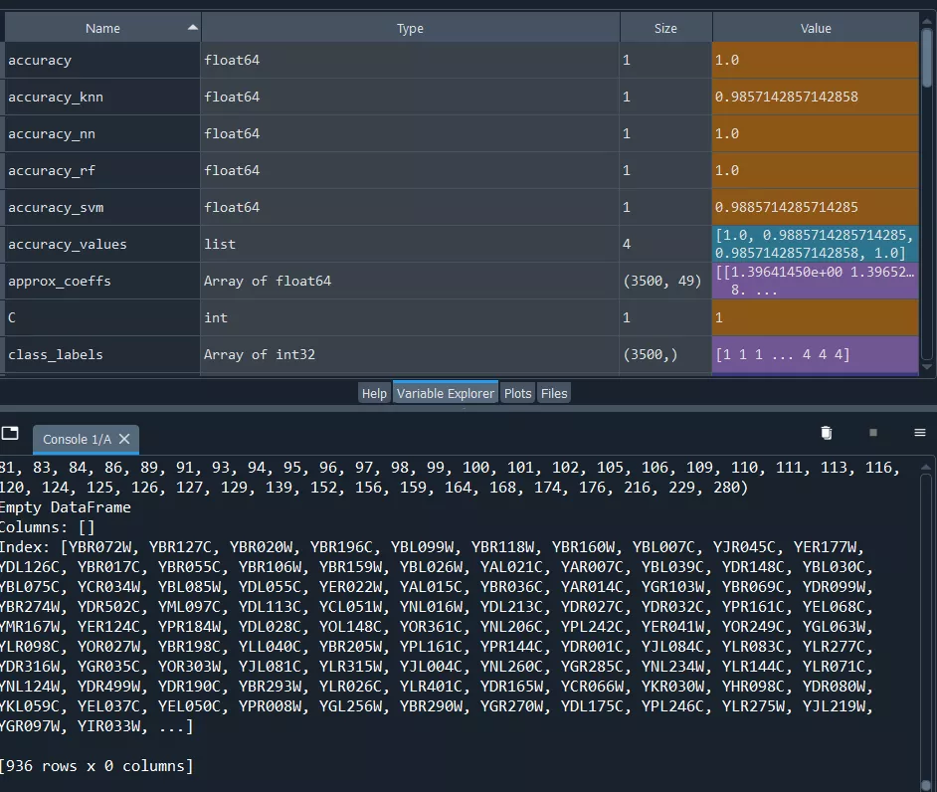
Task: Select the accuracy_nn variable name
Action: 52,134
